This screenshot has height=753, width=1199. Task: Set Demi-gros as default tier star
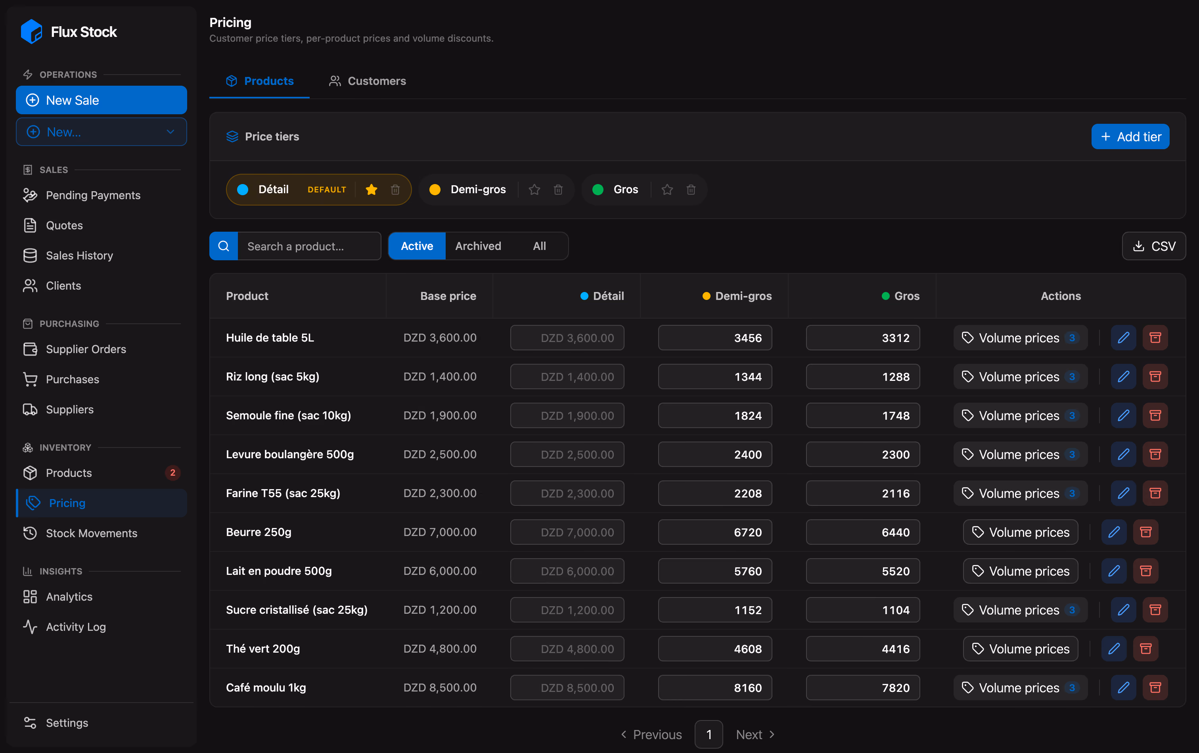[534, 189]
